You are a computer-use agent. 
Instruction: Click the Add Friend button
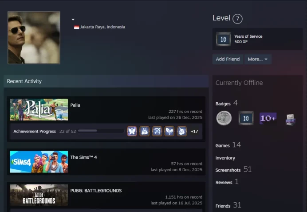click(228, 59)
